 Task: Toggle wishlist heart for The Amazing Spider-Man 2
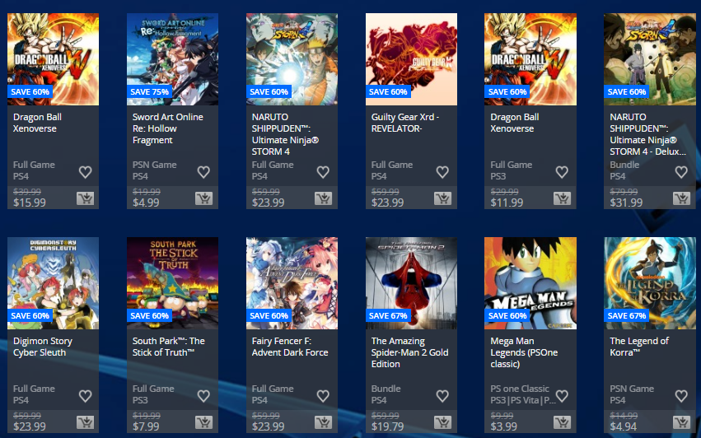click(442, 396)
